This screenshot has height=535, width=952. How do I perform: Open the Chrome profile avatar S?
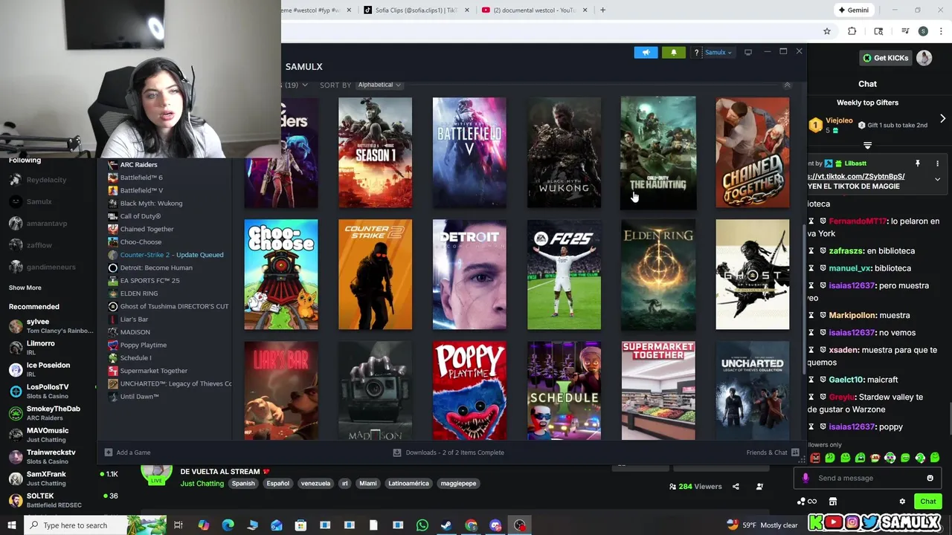coord(923,31)
